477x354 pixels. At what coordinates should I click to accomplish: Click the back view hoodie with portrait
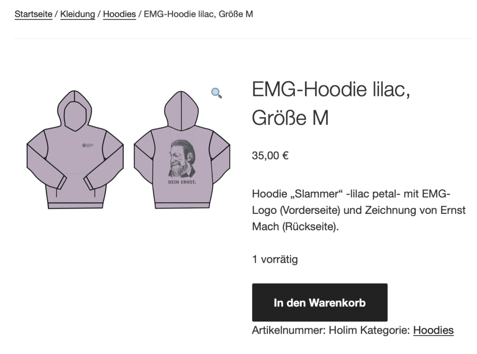[x=182, y=150]
